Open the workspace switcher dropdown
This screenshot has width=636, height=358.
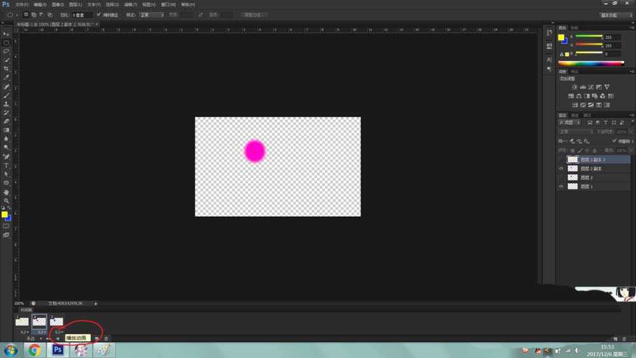coord(616,15)
